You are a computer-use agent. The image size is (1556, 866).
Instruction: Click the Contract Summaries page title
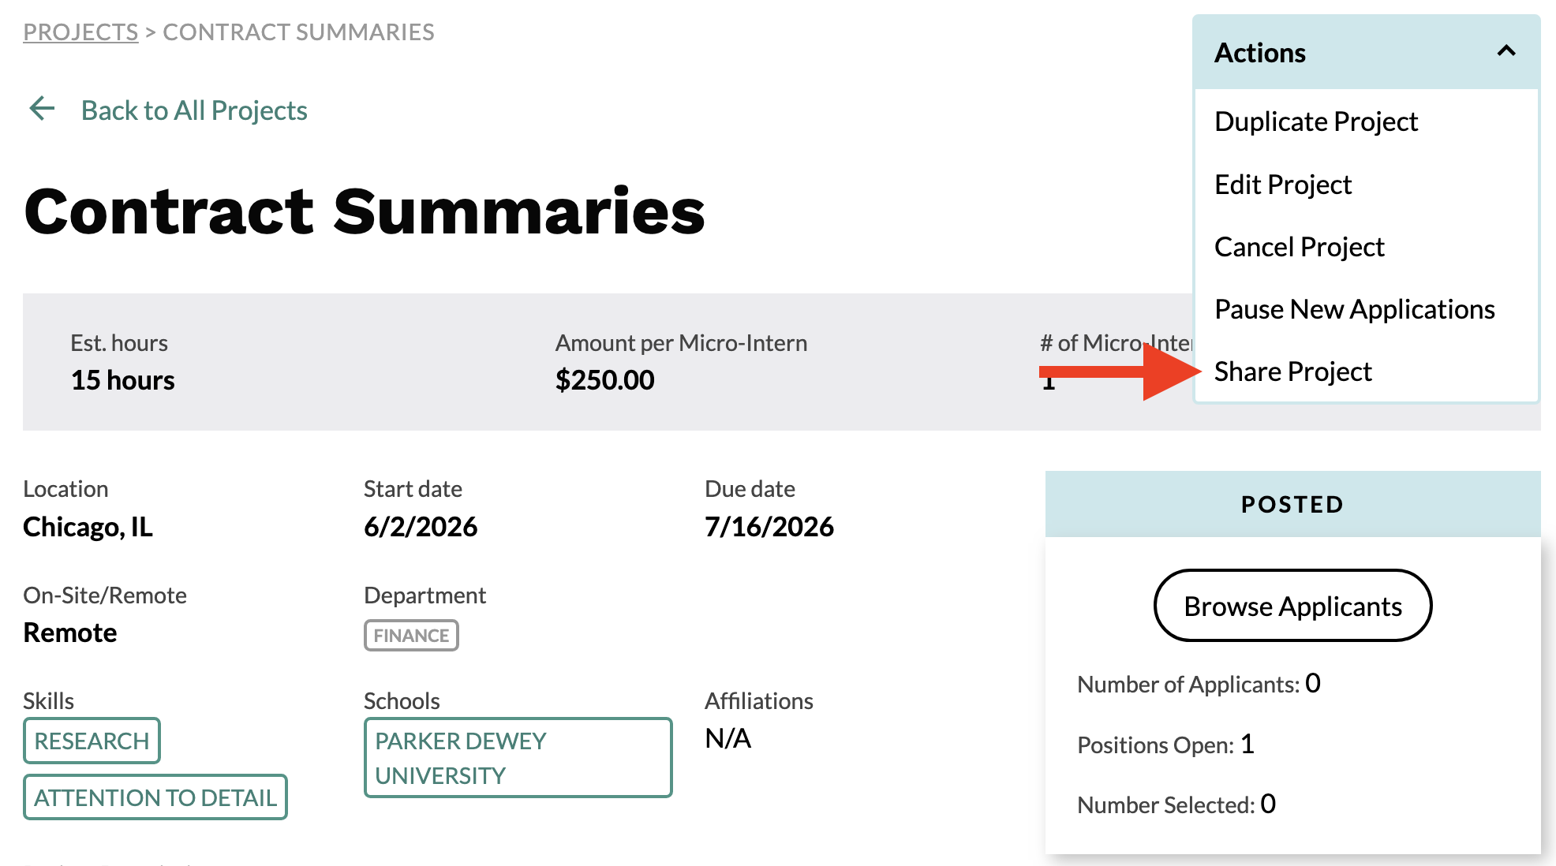[365, 212]
